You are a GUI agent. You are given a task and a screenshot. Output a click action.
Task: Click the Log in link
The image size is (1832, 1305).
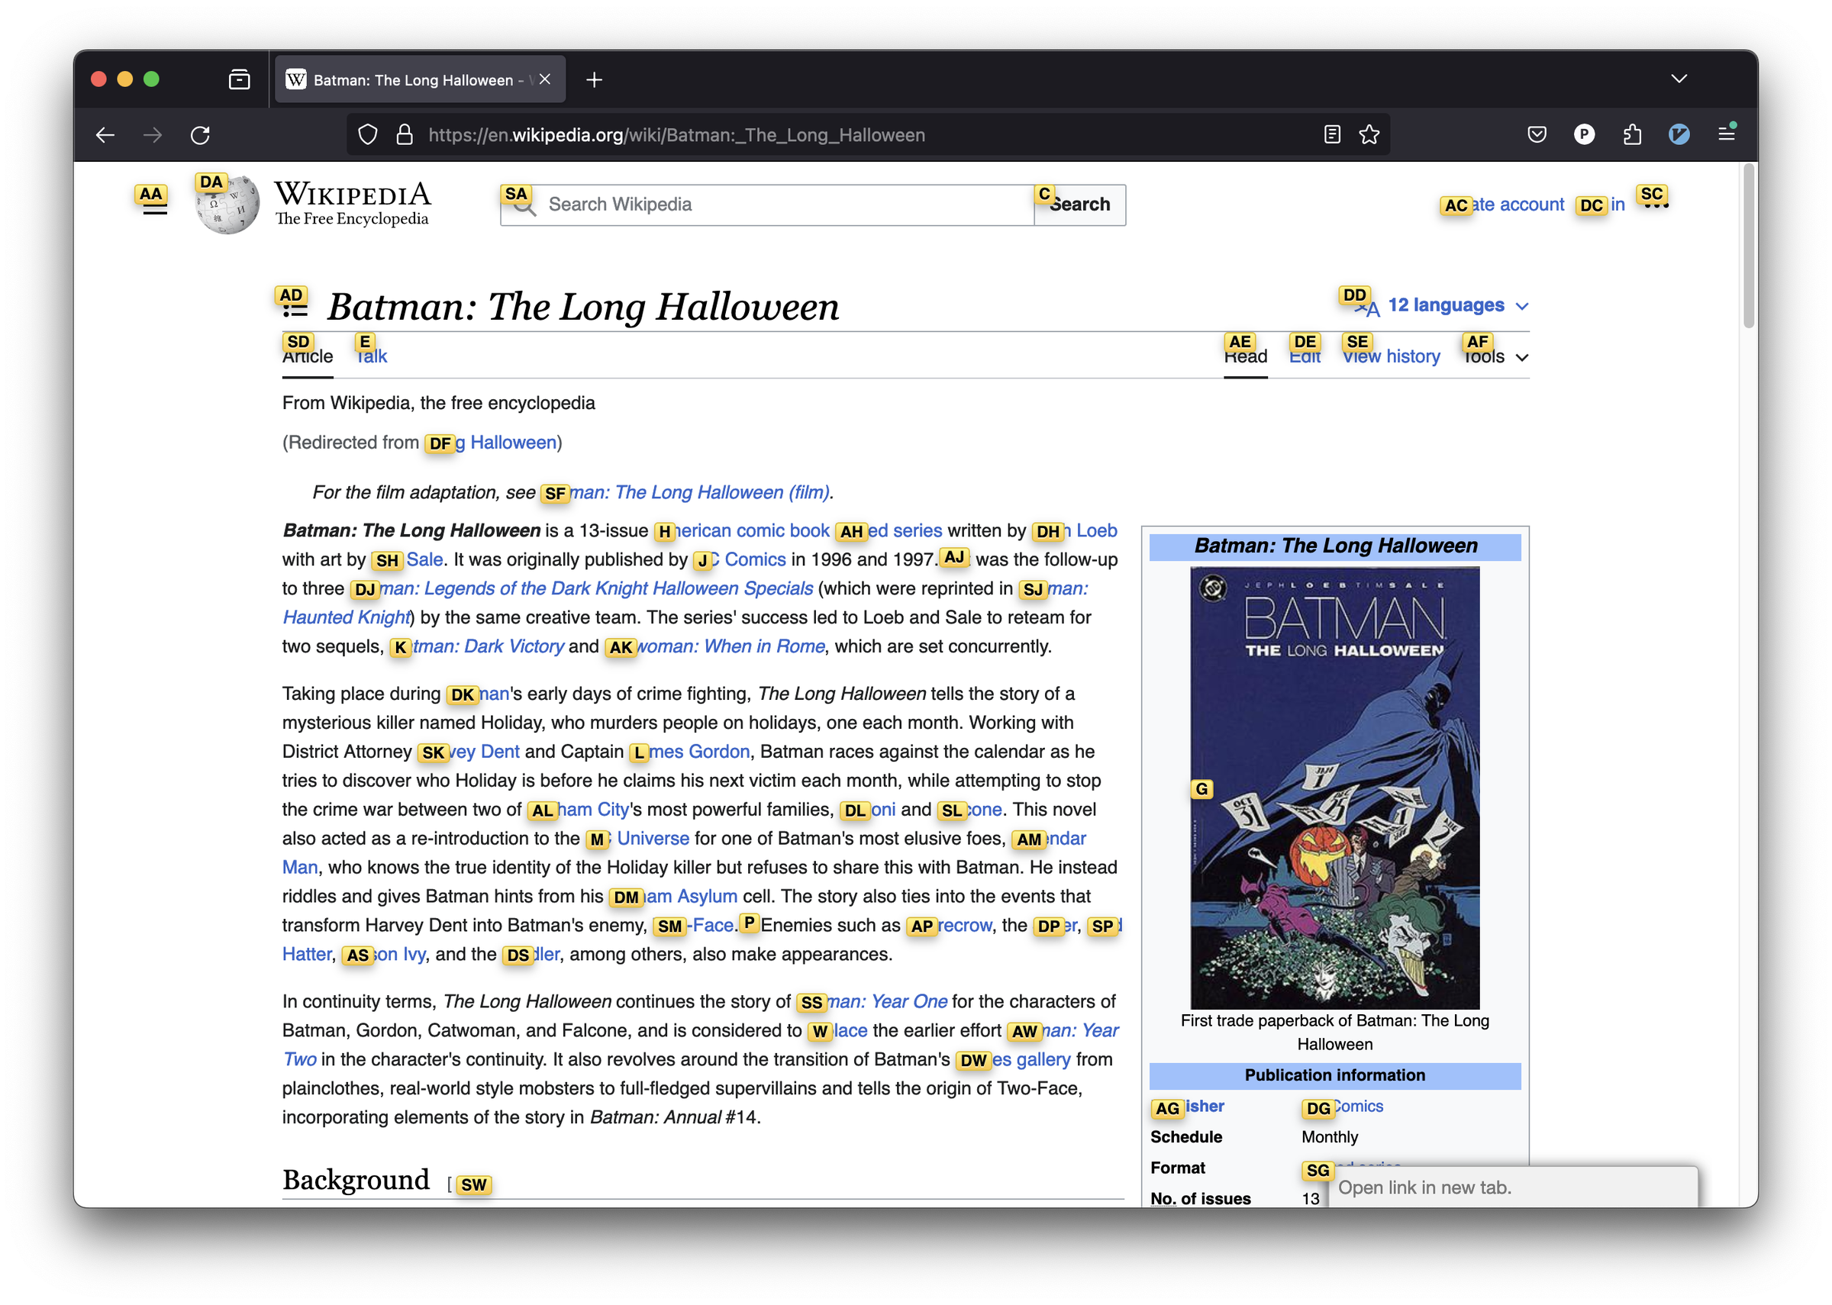tap(1602, 205)
